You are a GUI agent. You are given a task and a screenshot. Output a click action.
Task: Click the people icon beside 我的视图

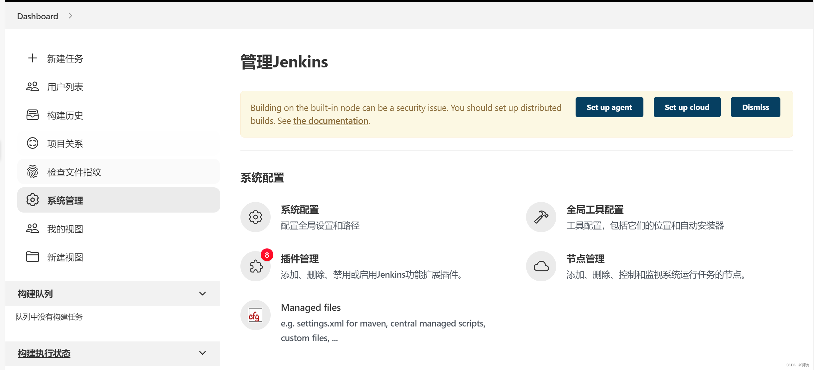coord(33,229)
